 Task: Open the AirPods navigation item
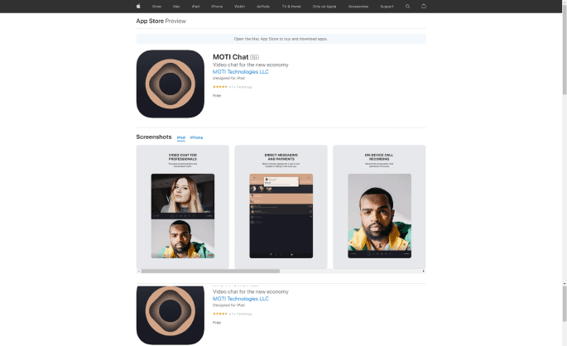(x=263, y=7)
